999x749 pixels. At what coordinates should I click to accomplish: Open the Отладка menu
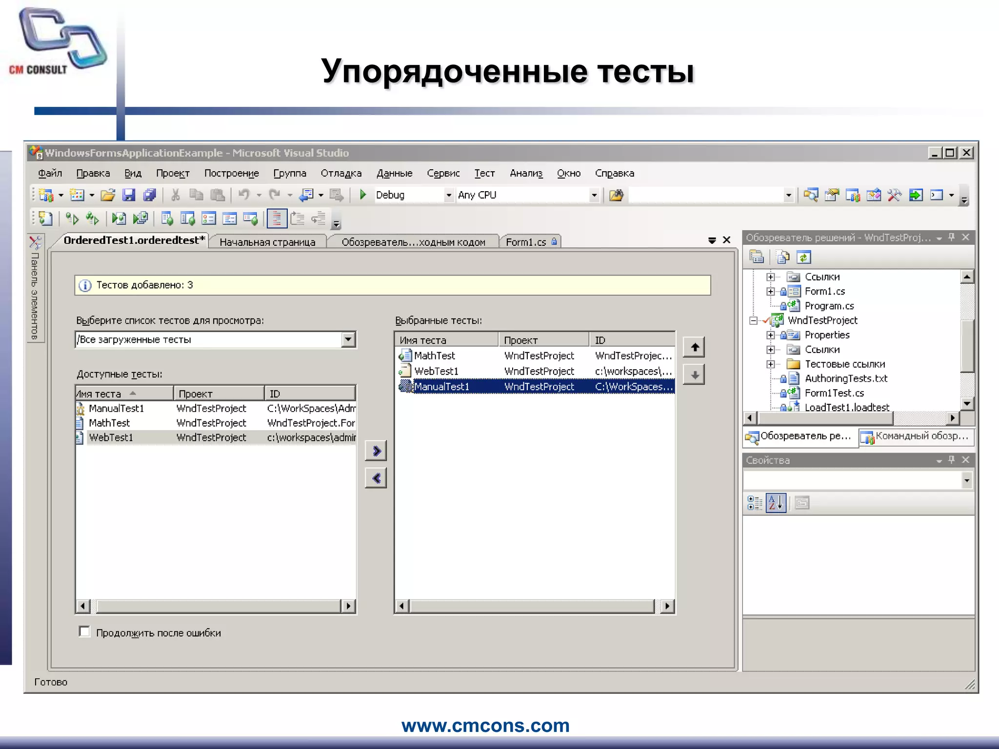[341, 173]
